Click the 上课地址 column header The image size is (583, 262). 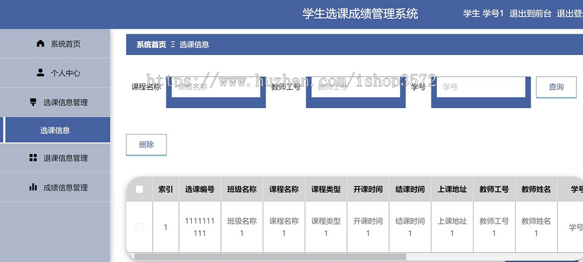pyautogui.click(x=452, y=190)
